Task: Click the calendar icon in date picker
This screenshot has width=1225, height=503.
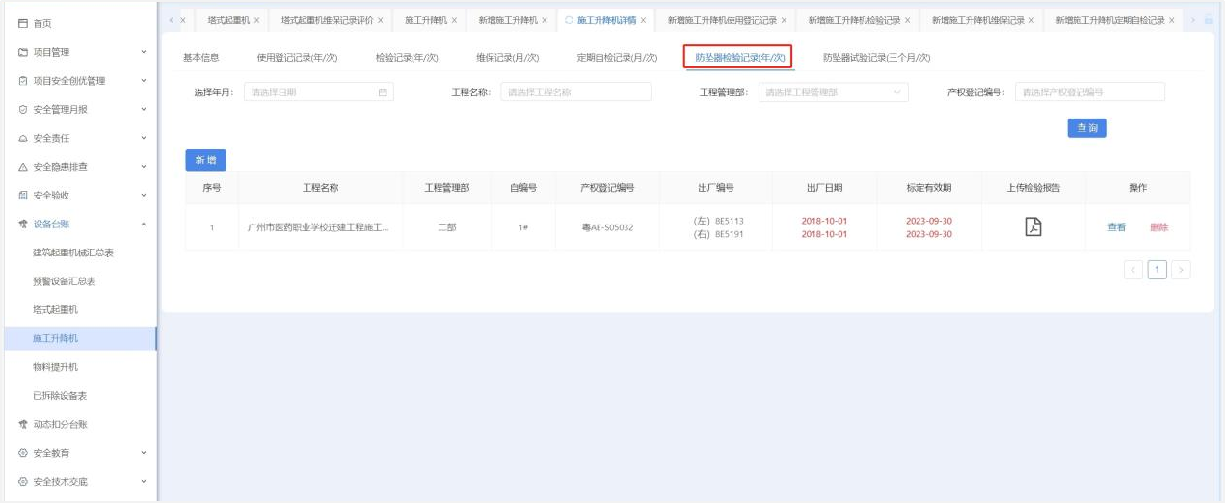Action: [x=383, y=93]
